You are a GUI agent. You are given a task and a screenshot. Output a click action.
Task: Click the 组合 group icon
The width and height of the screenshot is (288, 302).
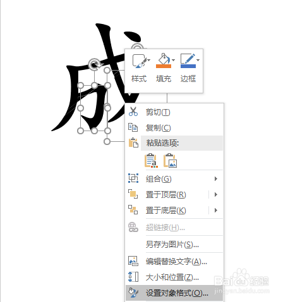pyautogui.click(x=133, y=178)
